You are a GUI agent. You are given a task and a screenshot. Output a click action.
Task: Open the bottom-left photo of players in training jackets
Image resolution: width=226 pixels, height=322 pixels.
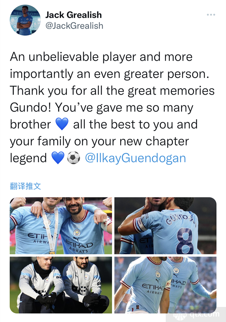(x=61, y=285)
